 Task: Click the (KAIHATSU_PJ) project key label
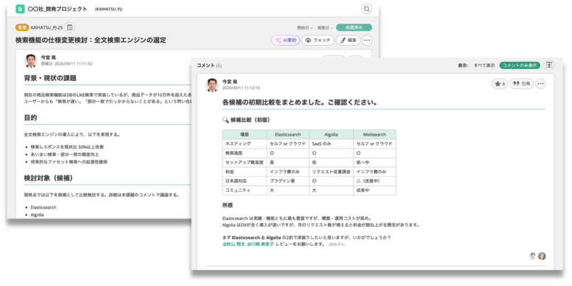click(109, 9)
